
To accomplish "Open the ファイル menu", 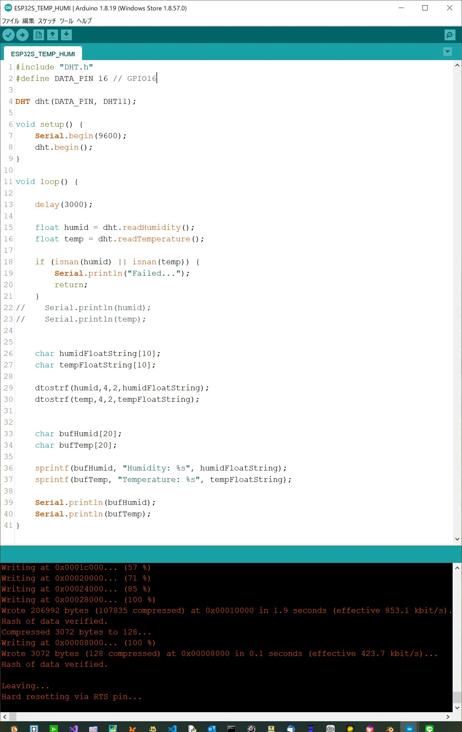I will click(10, 21).
